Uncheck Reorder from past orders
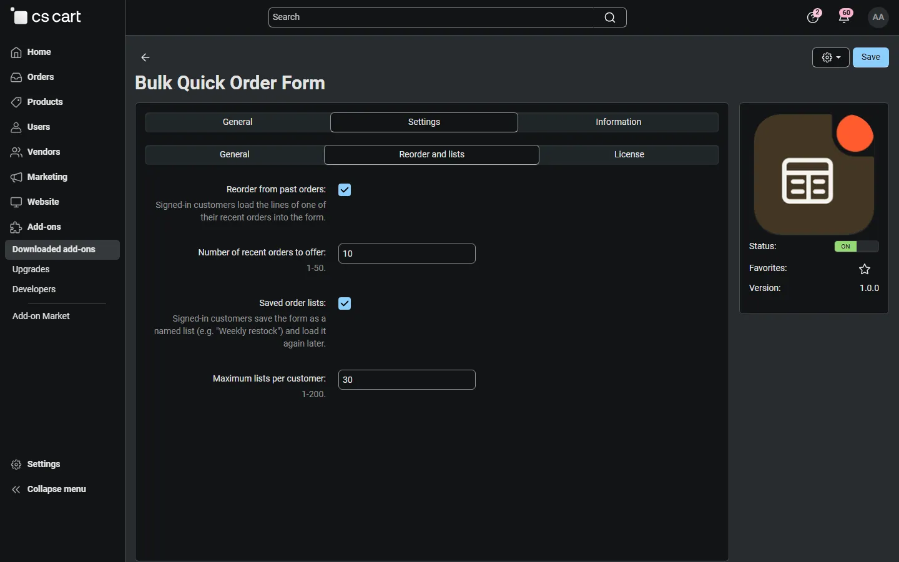Image resolution: width=899 pixels, height=562 pixels. 345,190
